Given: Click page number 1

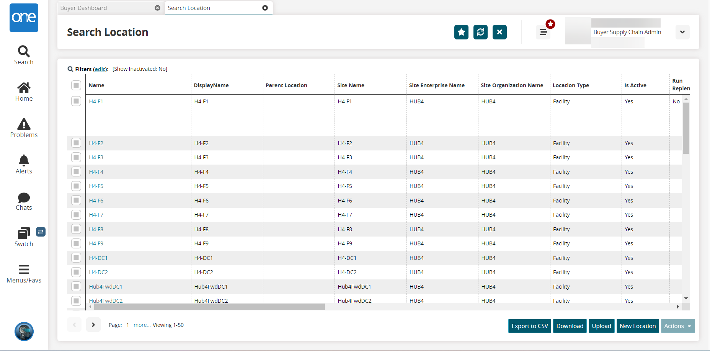Looking at the screenshot, I should 128,325.
